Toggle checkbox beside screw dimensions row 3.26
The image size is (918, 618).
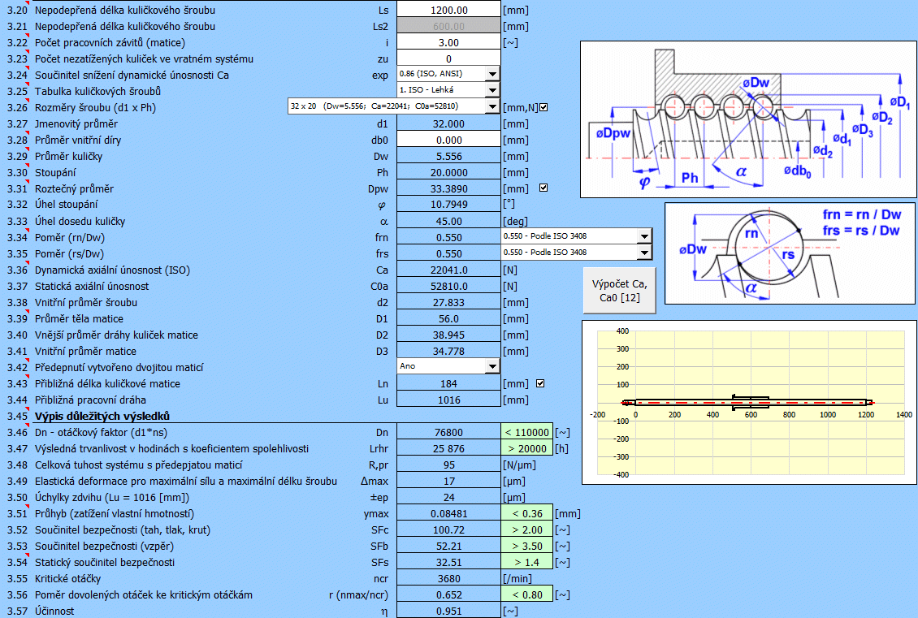pos(543,107)
